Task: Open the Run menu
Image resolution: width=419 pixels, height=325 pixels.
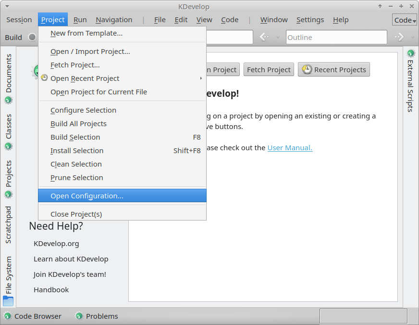Action: [80, 20]
